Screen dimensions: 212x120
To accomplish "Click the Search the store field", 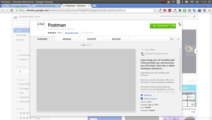I will pyautogui.click(x=22, y=23).
